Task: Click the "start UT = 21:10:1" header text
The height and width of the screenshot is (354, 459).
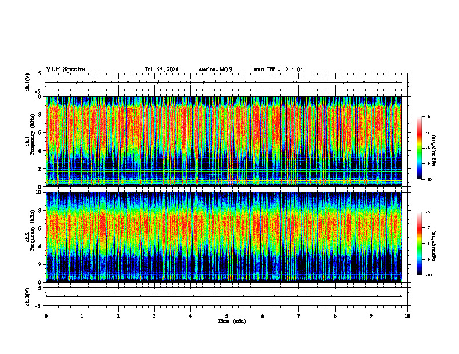Action: [280, 69]
